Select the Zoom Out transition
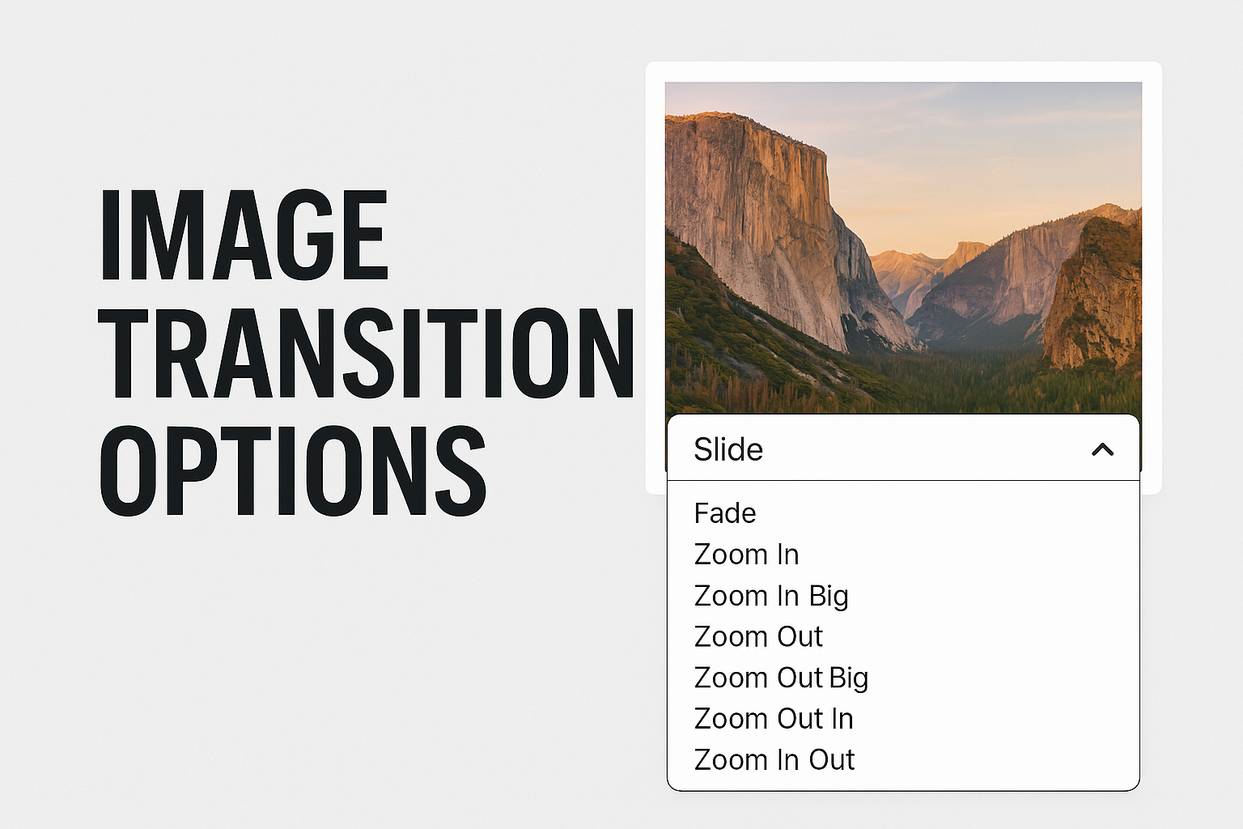The image size is (1243, 829). click(758, 636)
